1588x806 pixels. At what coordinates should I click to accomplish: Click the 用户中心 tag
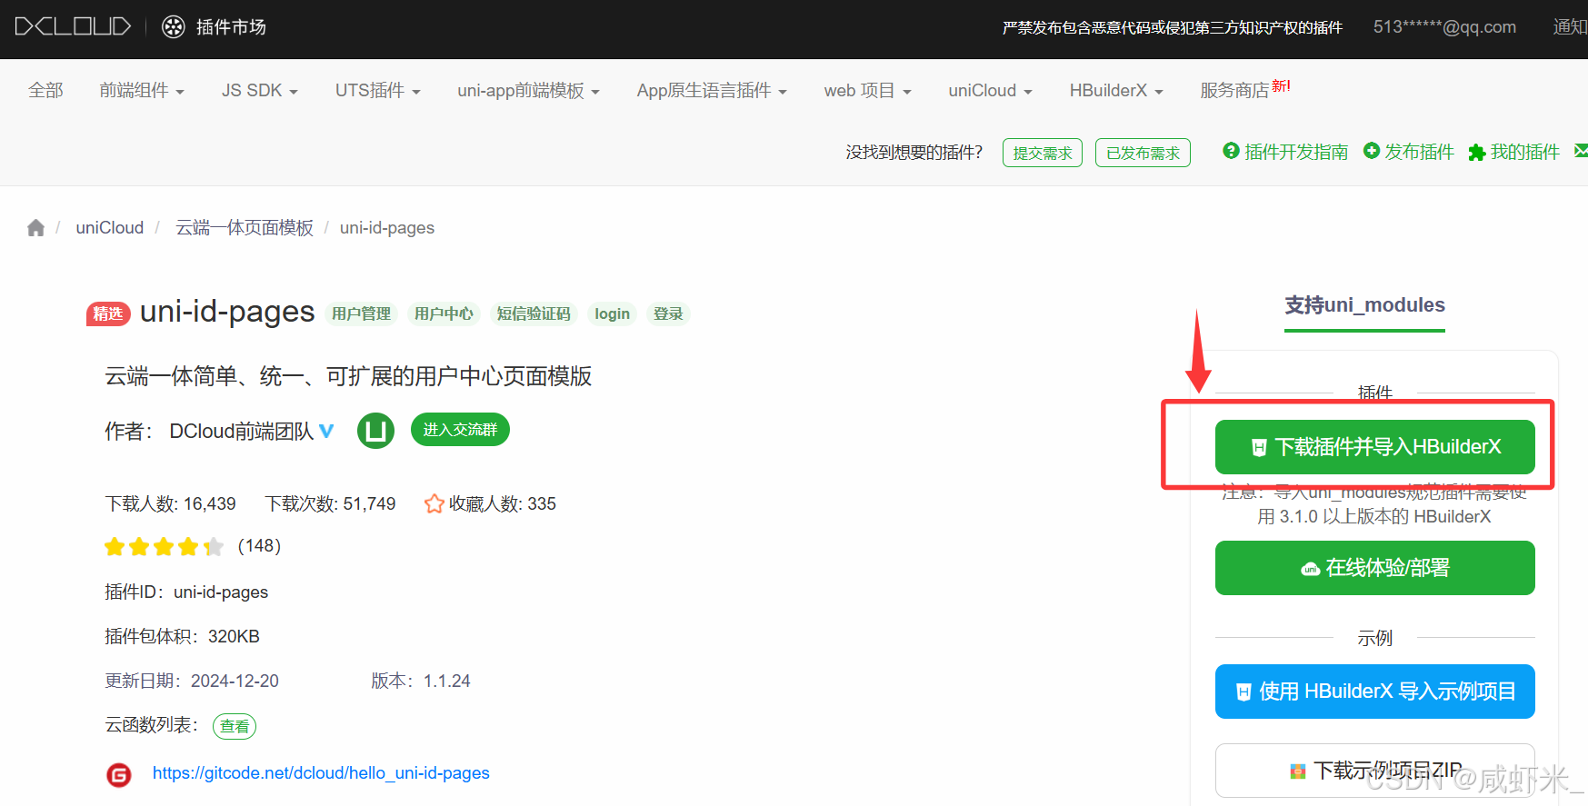(x=444, y=313)
